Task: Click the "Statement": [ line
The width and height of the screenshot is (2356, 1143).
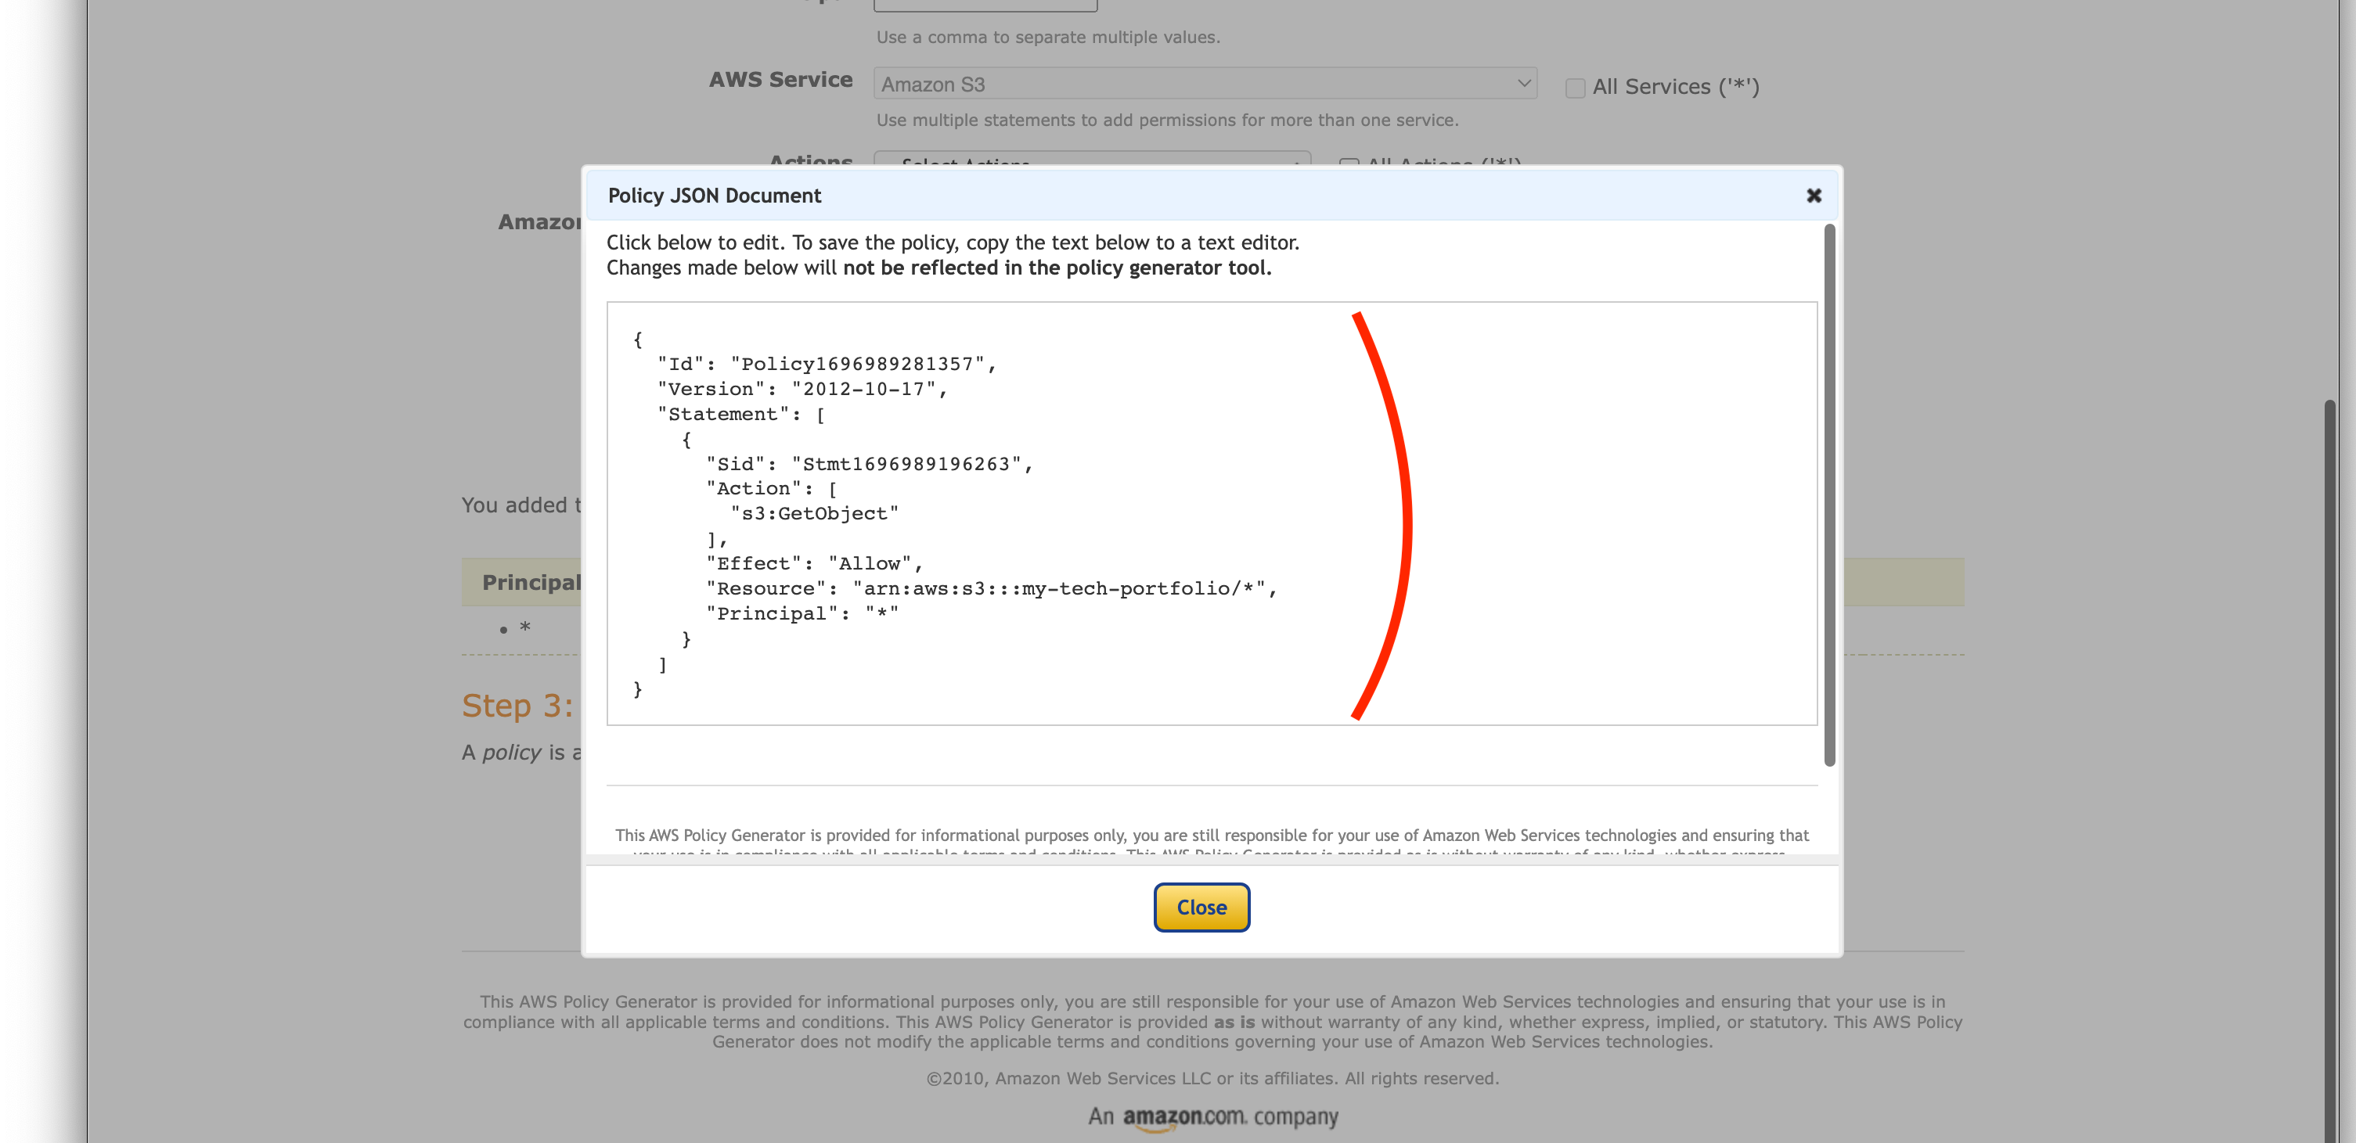Action: (740, 414)
